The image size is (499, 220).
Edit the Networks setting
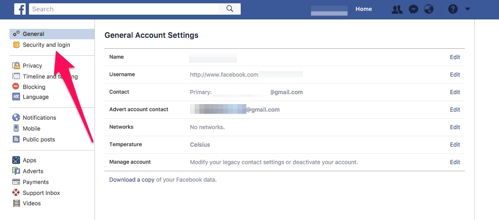[x=455, y=127]
